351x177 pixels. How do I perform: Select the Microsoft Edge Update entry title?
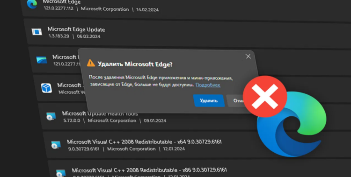click(x=76, y=29)
